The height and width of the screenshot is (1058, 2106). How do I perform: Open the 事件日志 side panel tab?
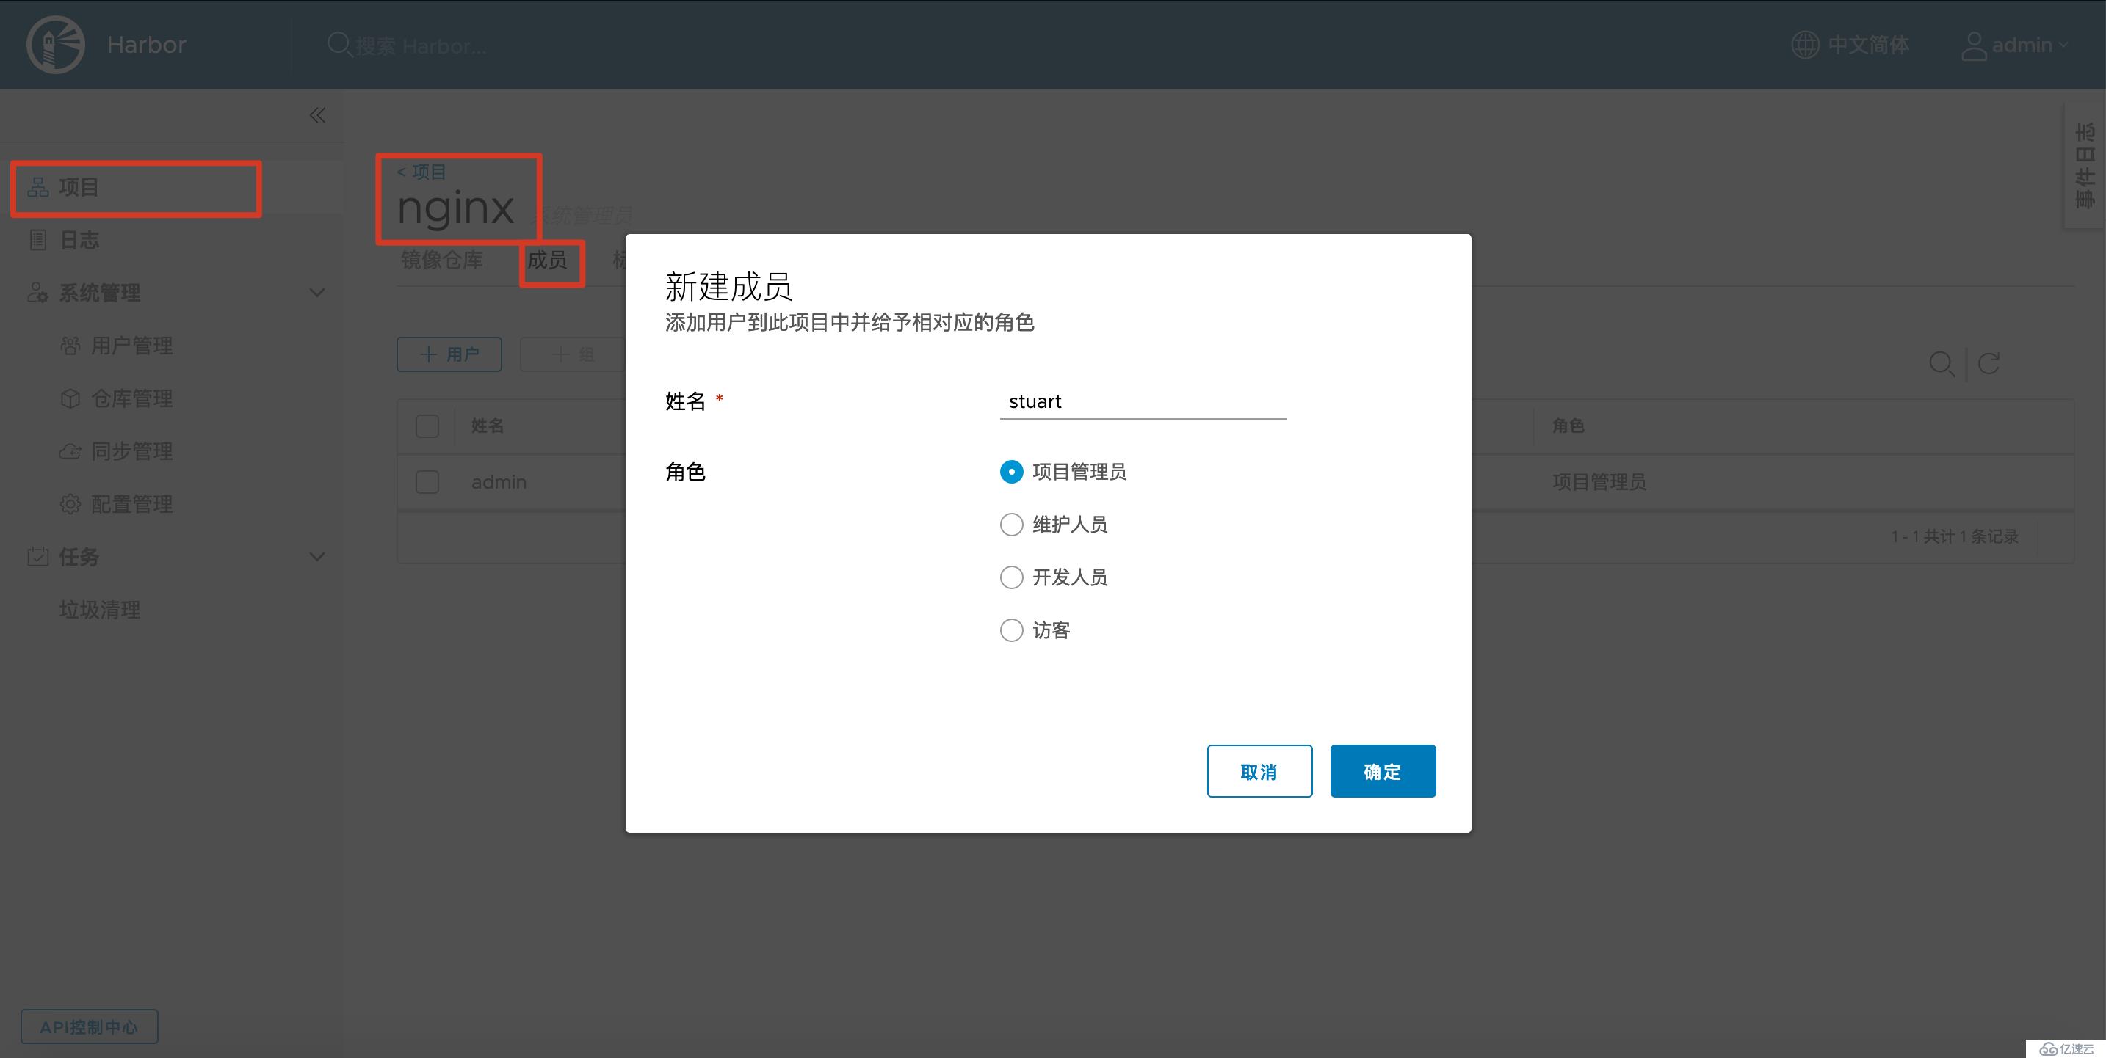point(2085,166)
